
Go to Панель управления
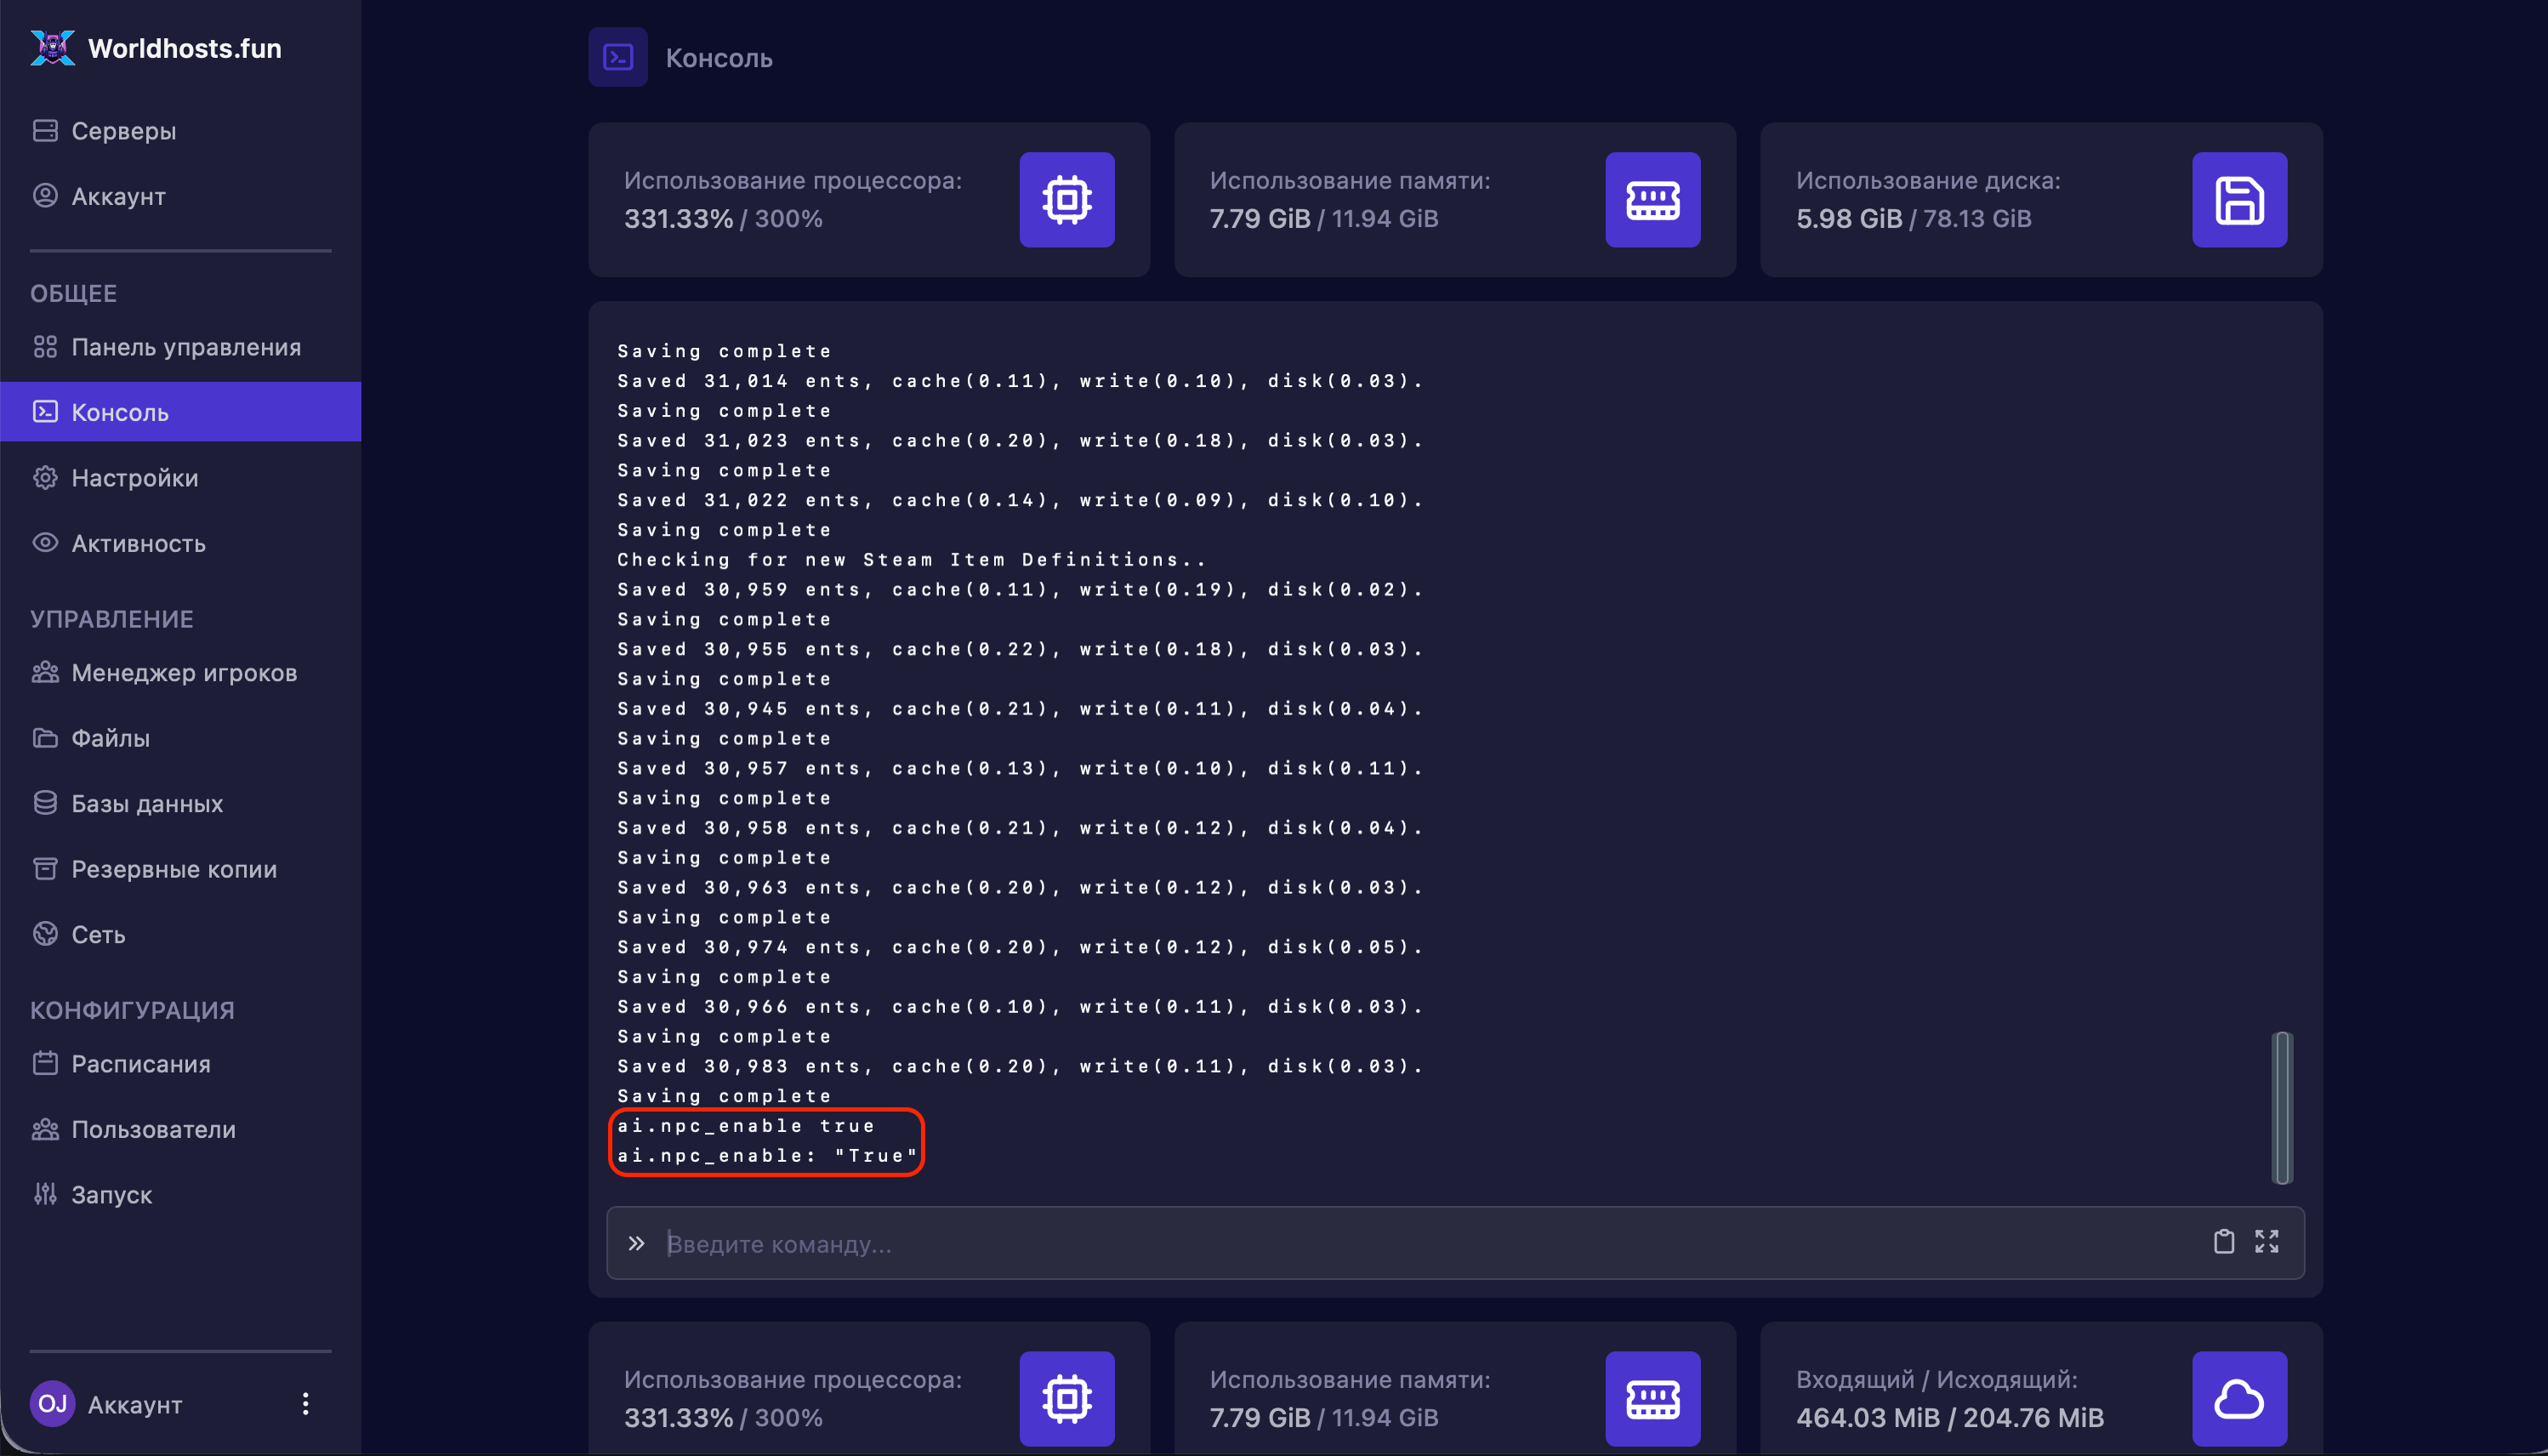pyautogui.click(x=180, y=347)
